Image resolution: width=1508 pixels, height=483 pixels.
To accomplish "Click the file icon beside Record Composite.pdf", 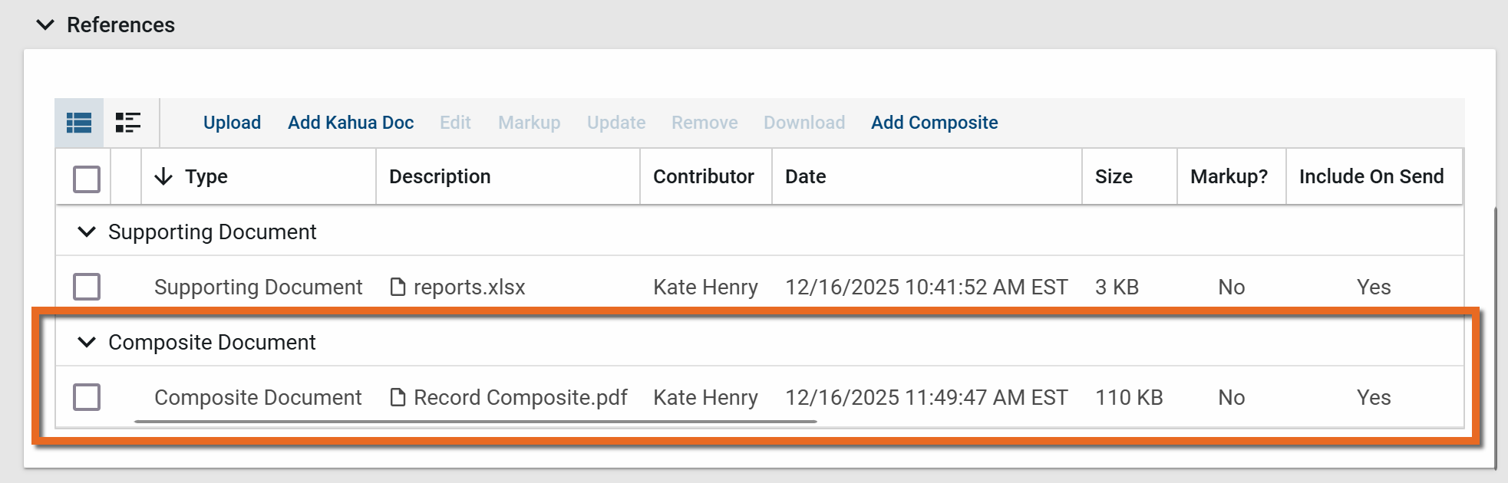I will (x=398, y=398).
